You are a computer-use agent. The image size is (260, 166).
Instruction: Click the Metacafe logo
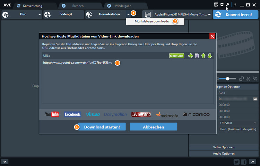[x=167, y=115]
